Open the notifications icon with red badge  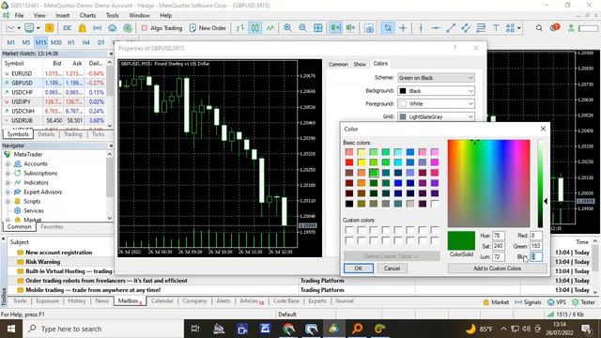click(555, 27)
